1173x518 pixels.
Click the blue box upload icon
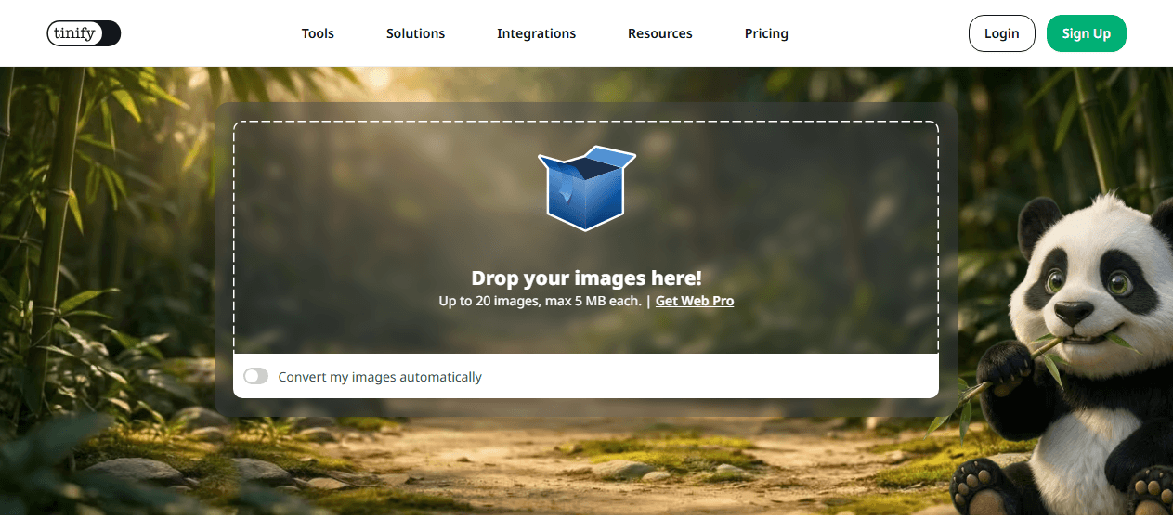pos(586,188)
